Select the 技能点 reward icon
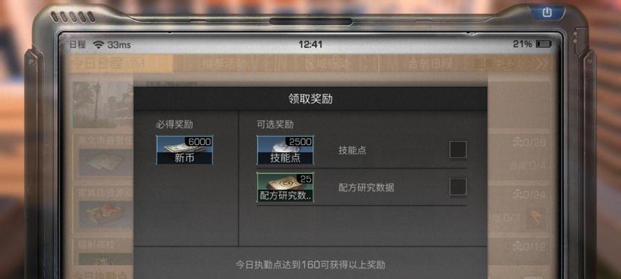The height and width of the screenshot is (279, 621). (285, 150)
